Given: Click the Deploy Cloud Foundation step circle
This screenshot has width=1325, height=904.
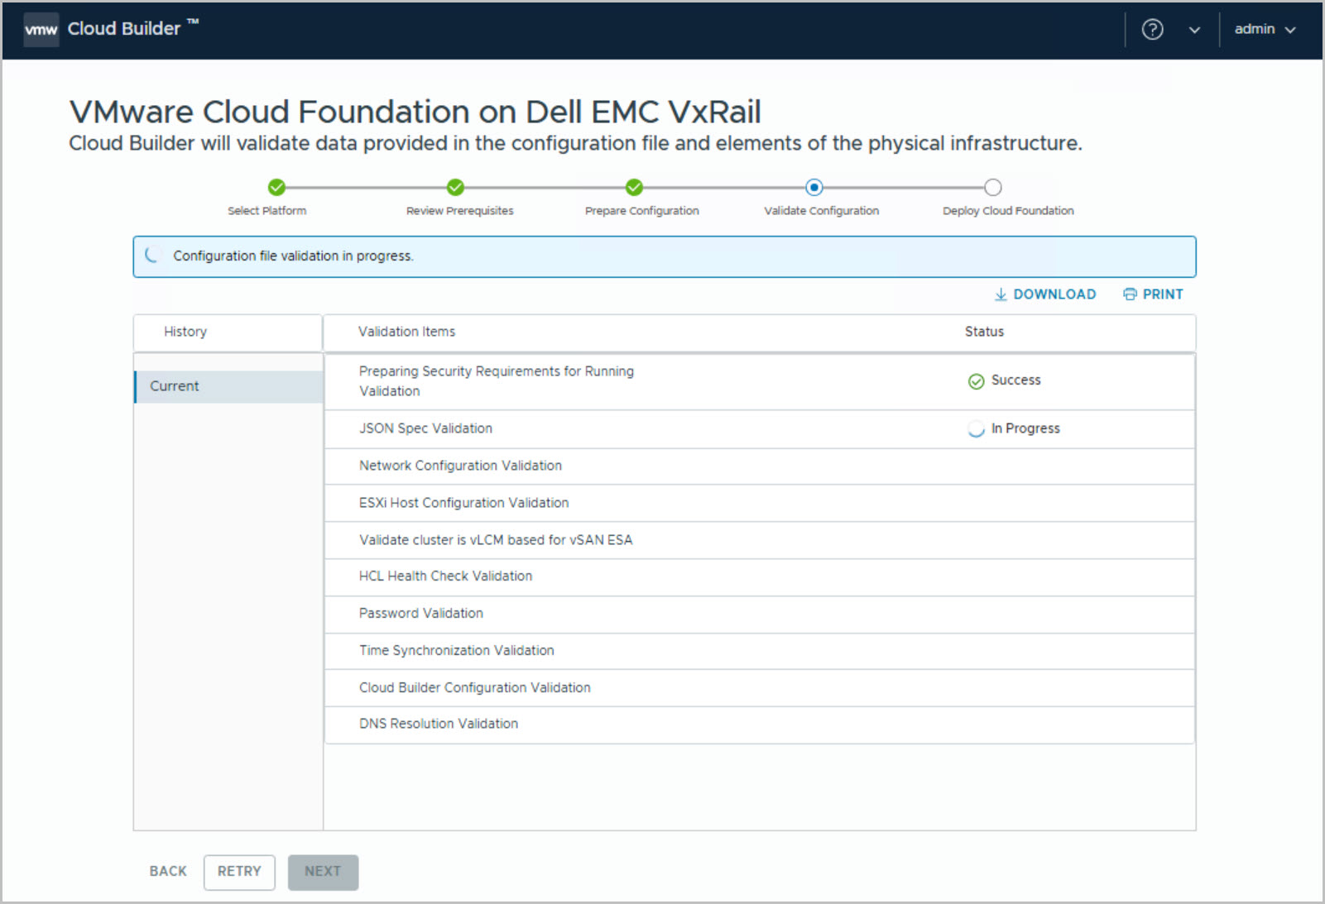Looking at the screenshot, I should tap(992, 188).
